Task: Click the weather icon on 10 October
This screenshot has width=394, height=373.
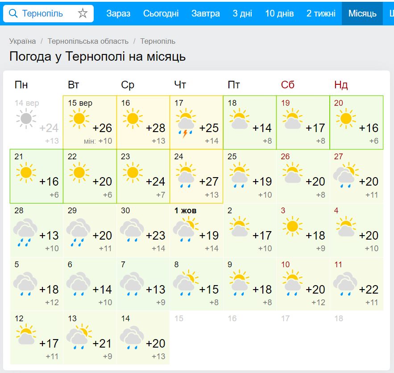Action: 292,283
